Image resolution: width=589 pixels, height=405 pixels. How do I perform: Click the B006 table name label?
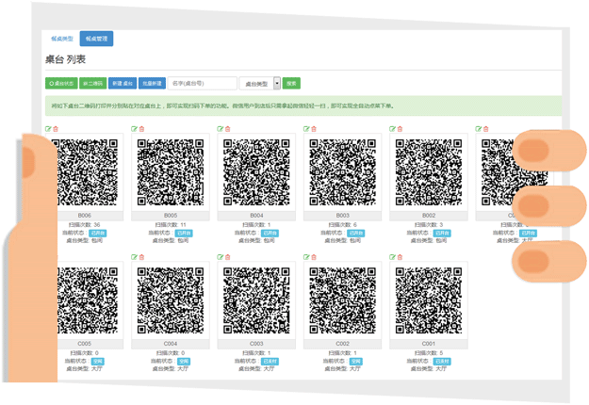pos(85,216)
